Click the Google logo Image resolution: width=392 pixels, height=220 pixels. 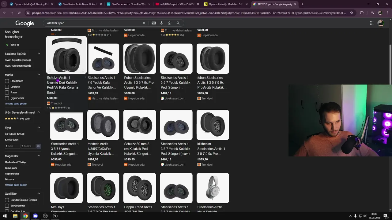click(x=24, y=23)
